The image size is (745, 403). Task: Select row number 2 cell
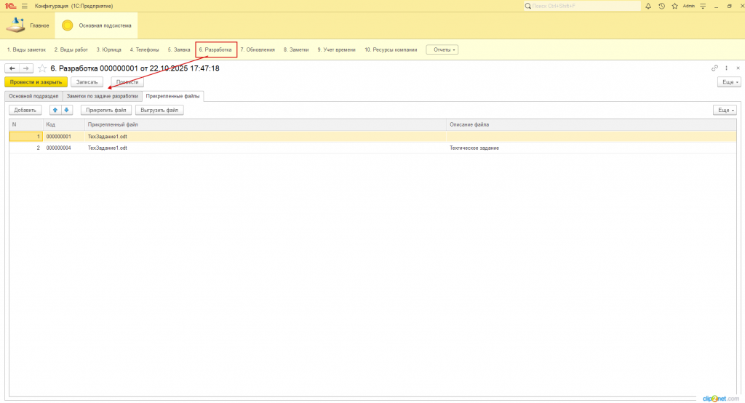[26, 148]
